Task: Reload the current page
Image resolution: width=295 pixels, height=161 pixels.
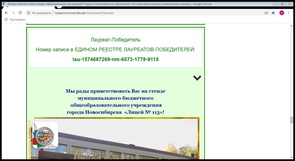Action: (x=20, y=13)
